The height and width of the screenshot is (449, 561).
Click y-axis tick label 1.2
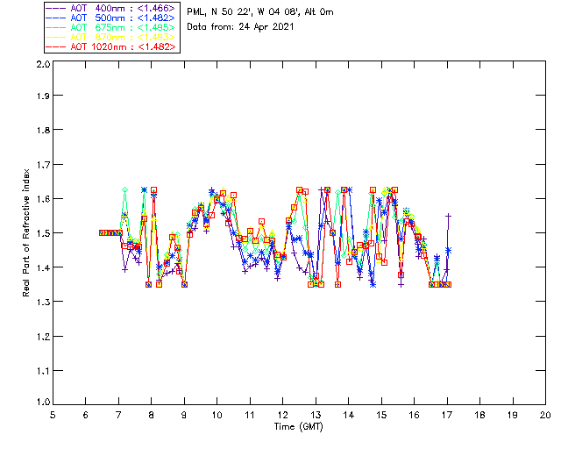click(x=43, y=337)
